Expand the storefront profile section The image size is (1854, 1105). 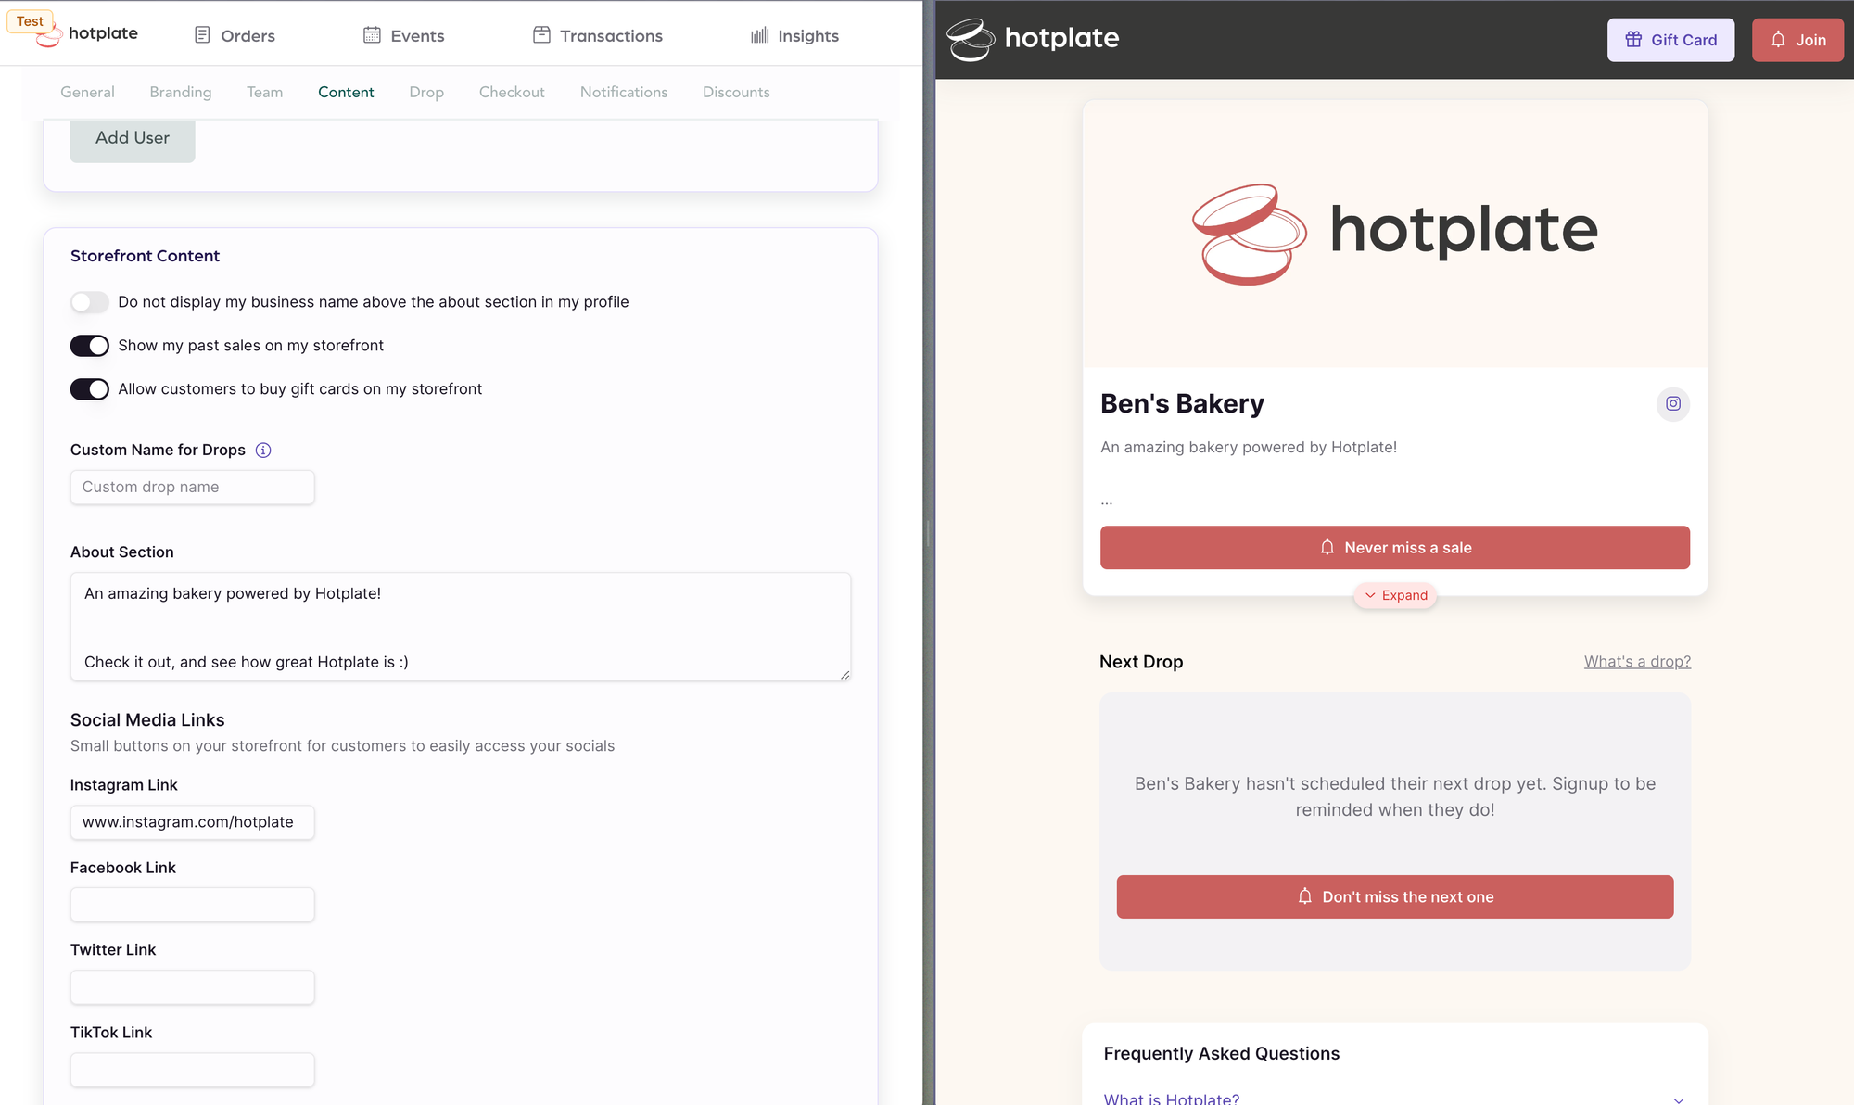(x=1395, y=594)
